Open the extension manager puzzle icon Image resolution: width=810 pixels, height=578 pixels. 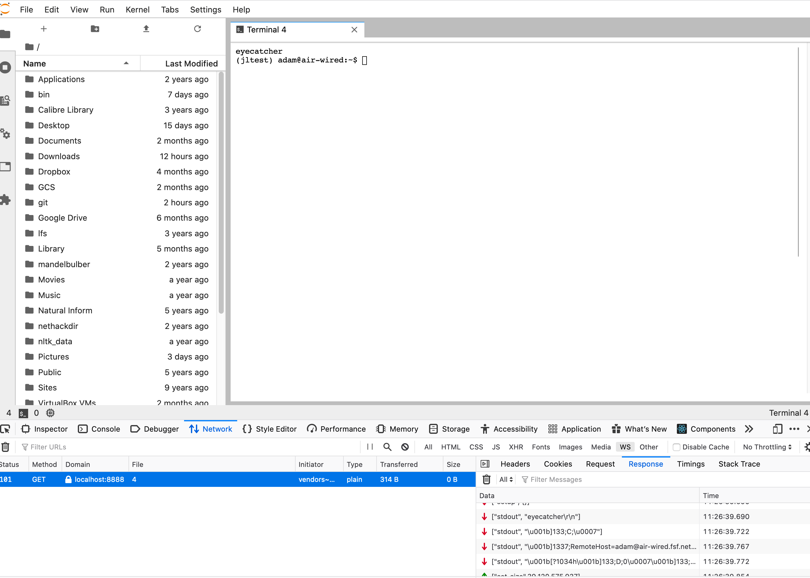pyautogui.click(x=5, y=200)
